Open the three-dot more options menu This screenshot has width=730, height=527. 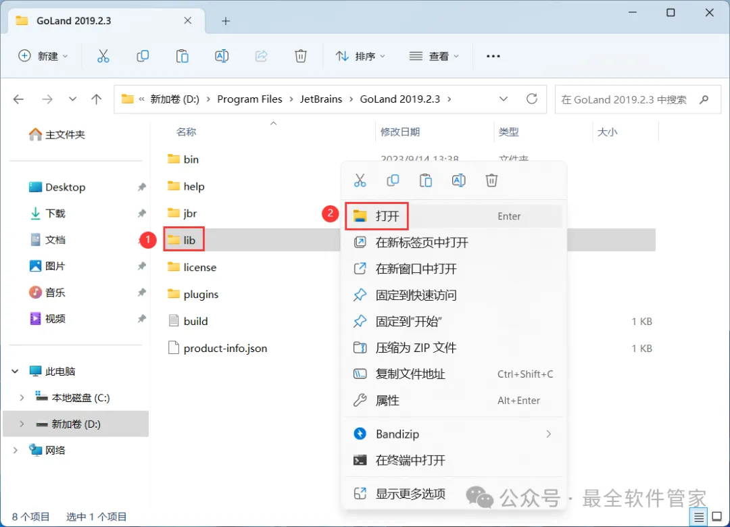(493, 56)
